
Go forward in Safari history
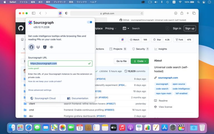click(x=46, y=13)
